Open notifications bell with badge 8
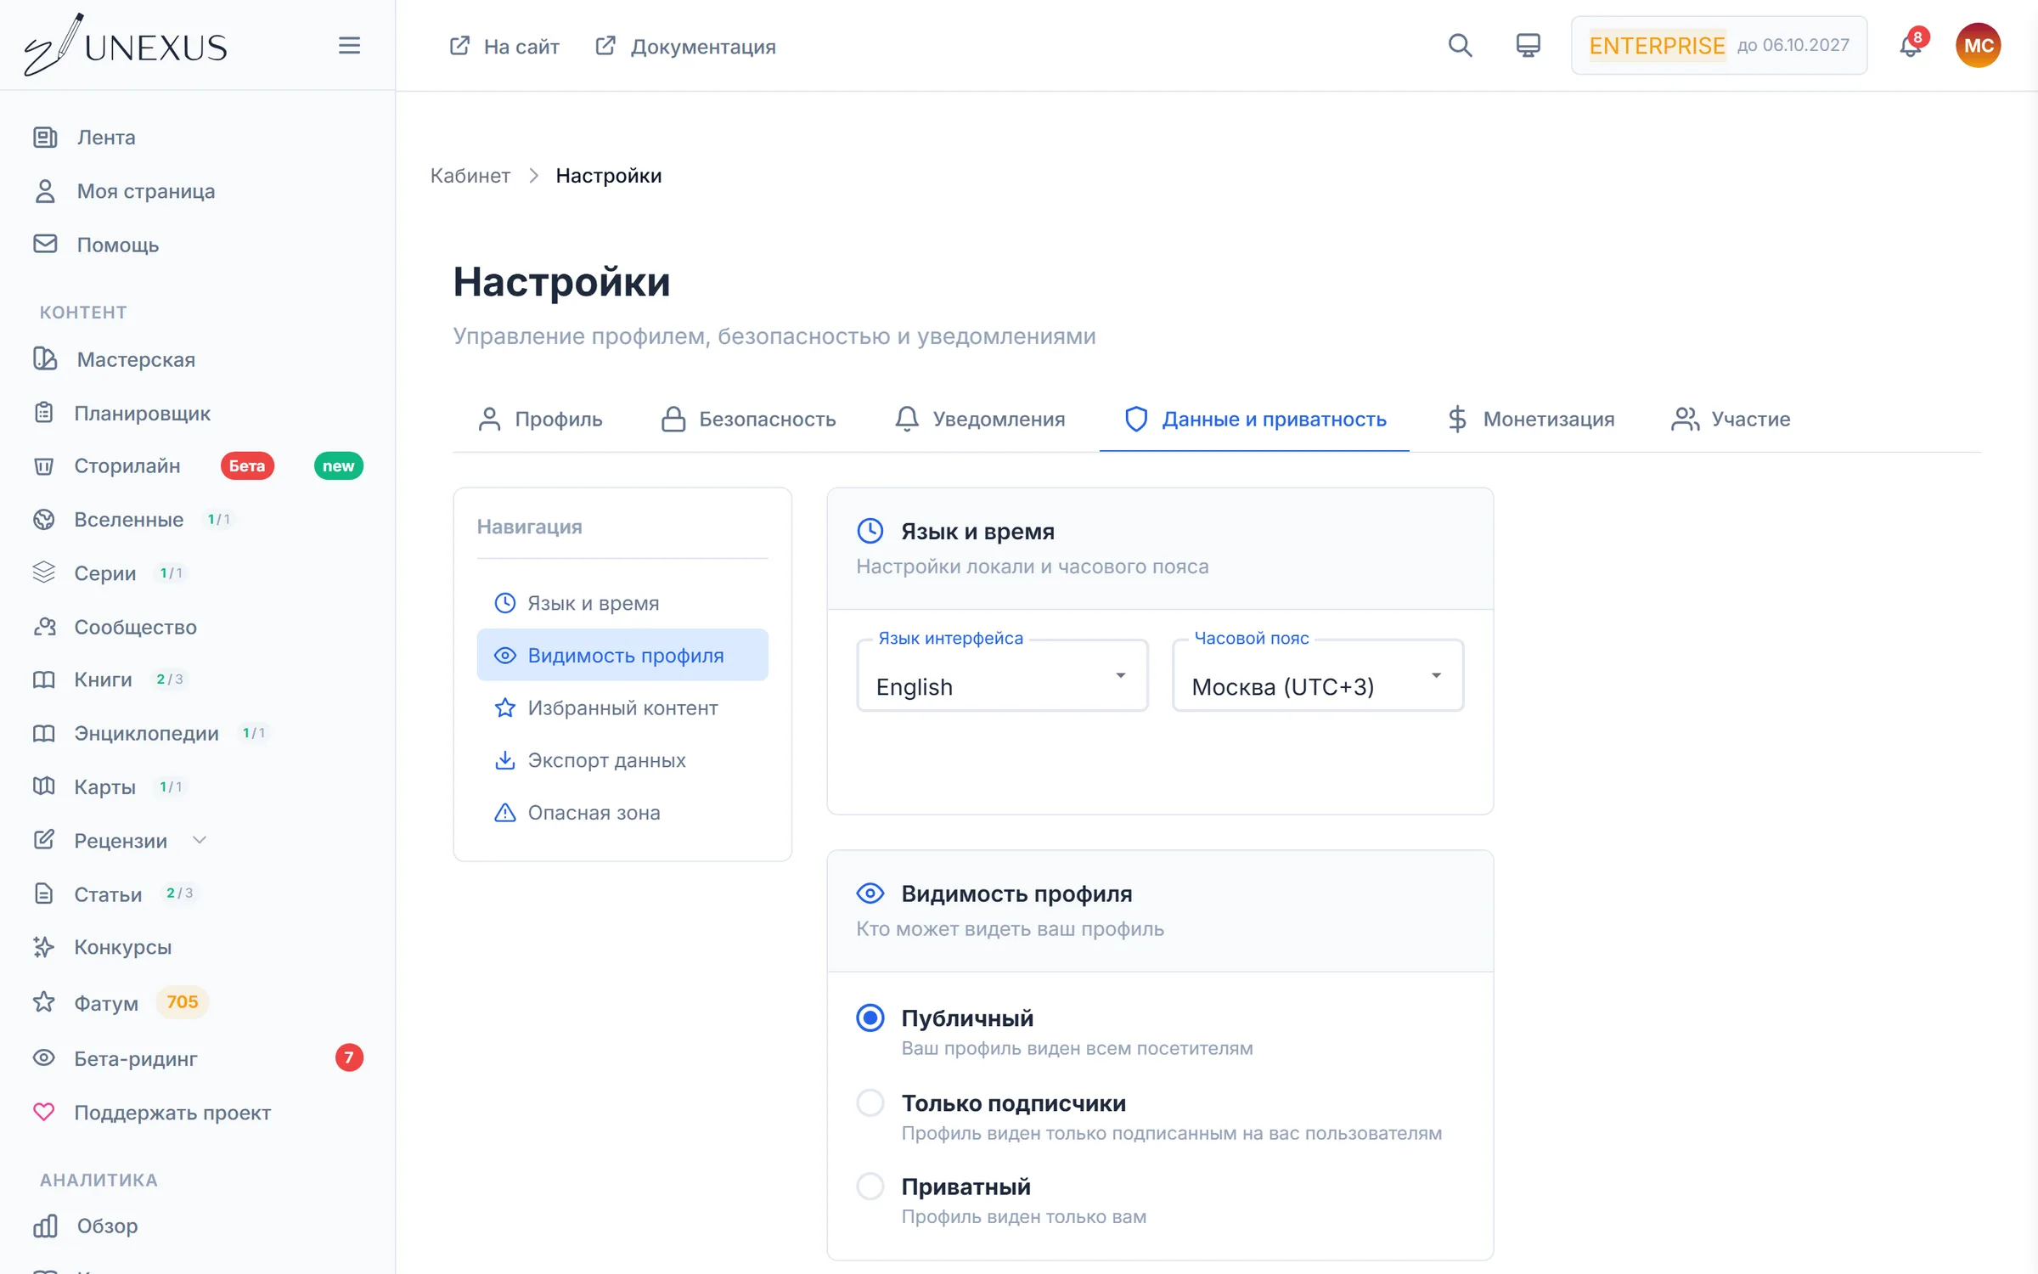Viewport: 2038px width, 1274px height. pyautogui.click(x=1911, y=45)
